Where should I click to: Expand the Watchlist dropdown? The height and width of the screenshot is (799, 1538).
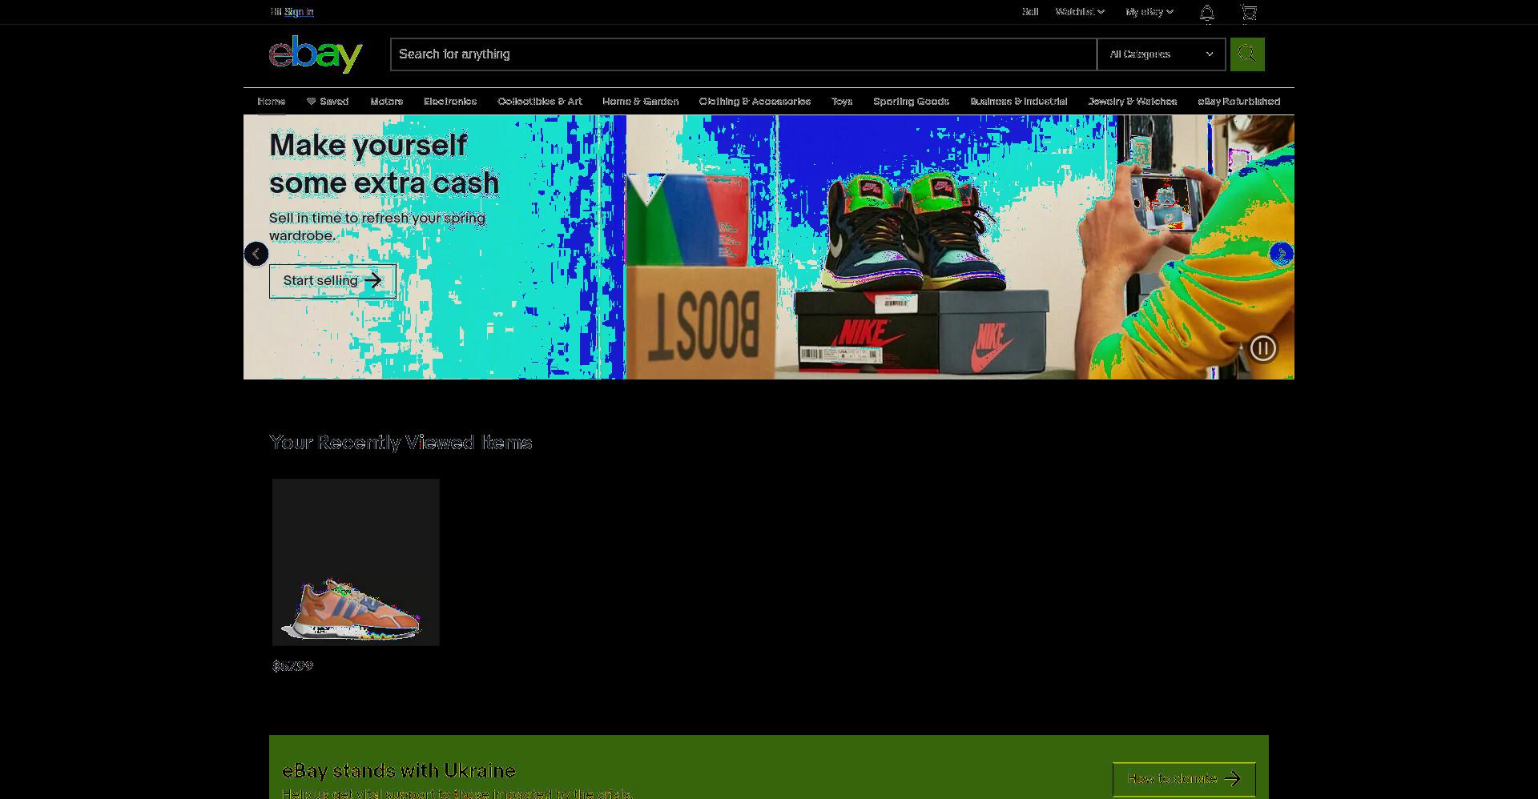tap(1080, 12)
